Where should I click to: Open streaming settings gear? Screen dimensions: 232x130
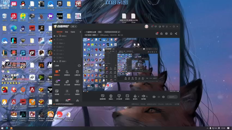pyautogui.click(x=163, y=97)
